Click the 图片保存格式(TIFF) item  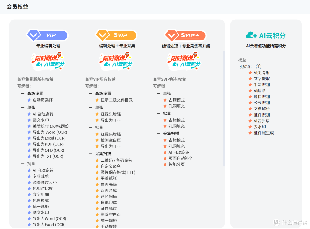(118, 172)
